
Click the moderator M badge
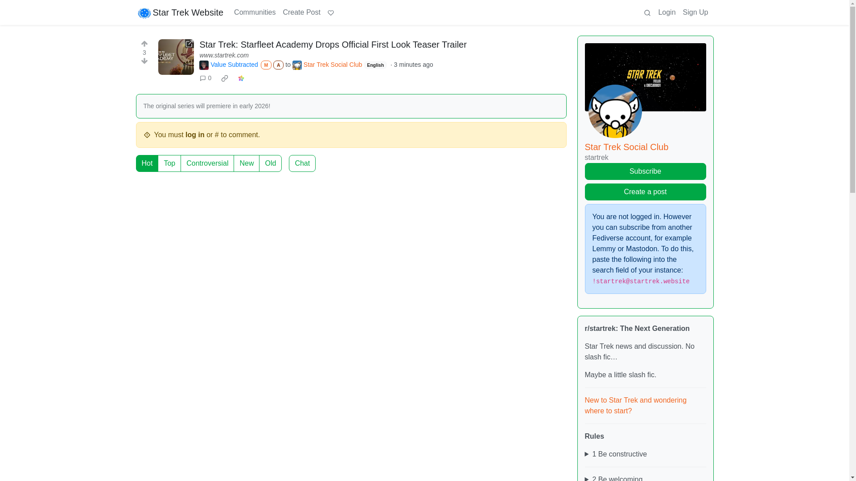tap(266, 65)
